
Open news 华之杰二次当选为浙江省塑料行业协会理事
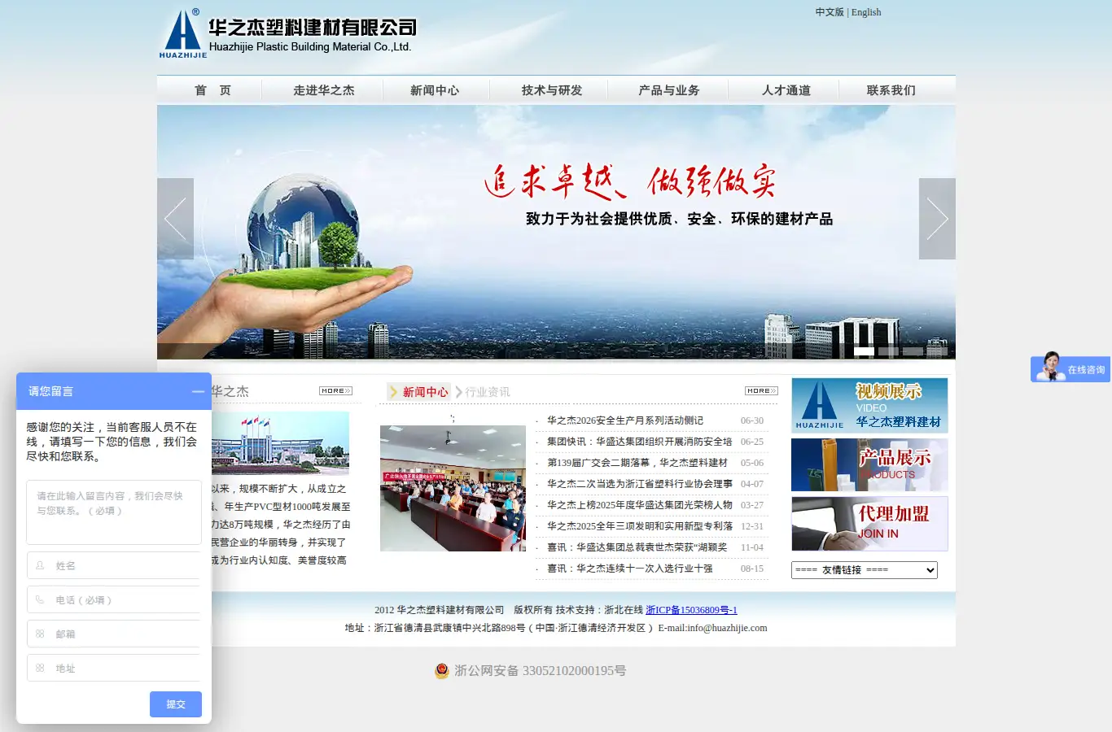[640, 484]
